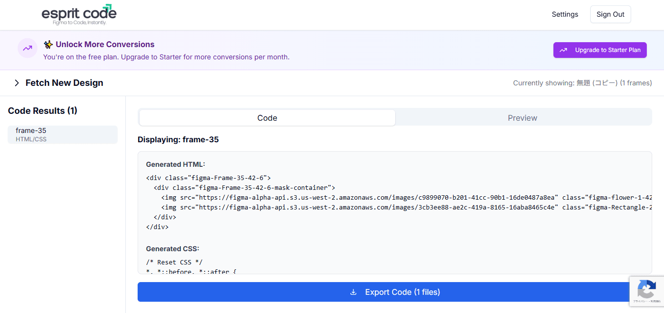This screenshot has width=664, height=313.
Task: Click the Sign Out button
Action: click(x=610, y=14)
